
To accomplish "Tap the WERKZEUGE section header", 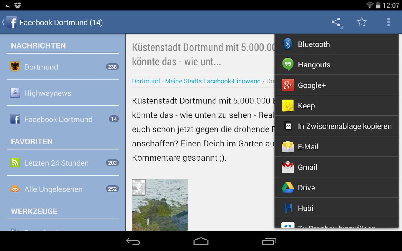I will [34, 211].
